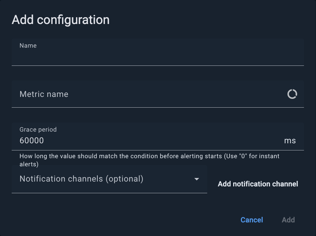The image size is (316, 236).
Task: Click the Grace period label
Action: (x=38, y=129)
